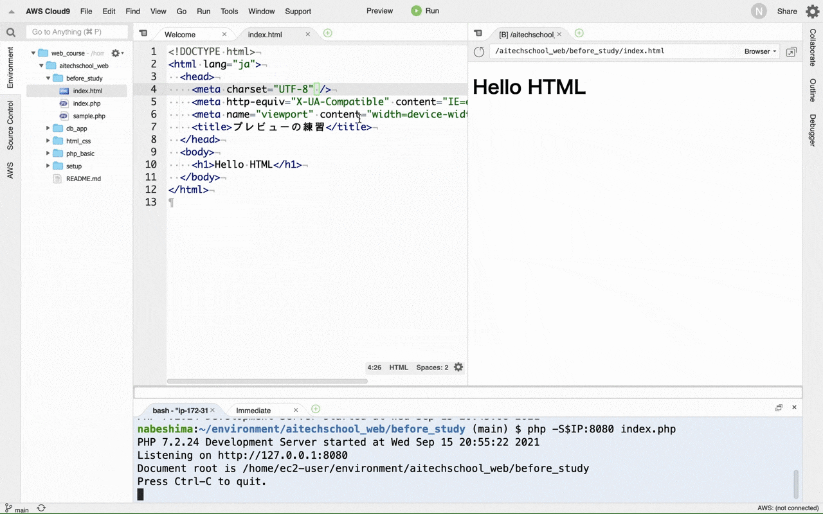Close the bash terminal tab
Image resolution: width=823 pixels, height=514 pixels.
click(x=212, y=411)
